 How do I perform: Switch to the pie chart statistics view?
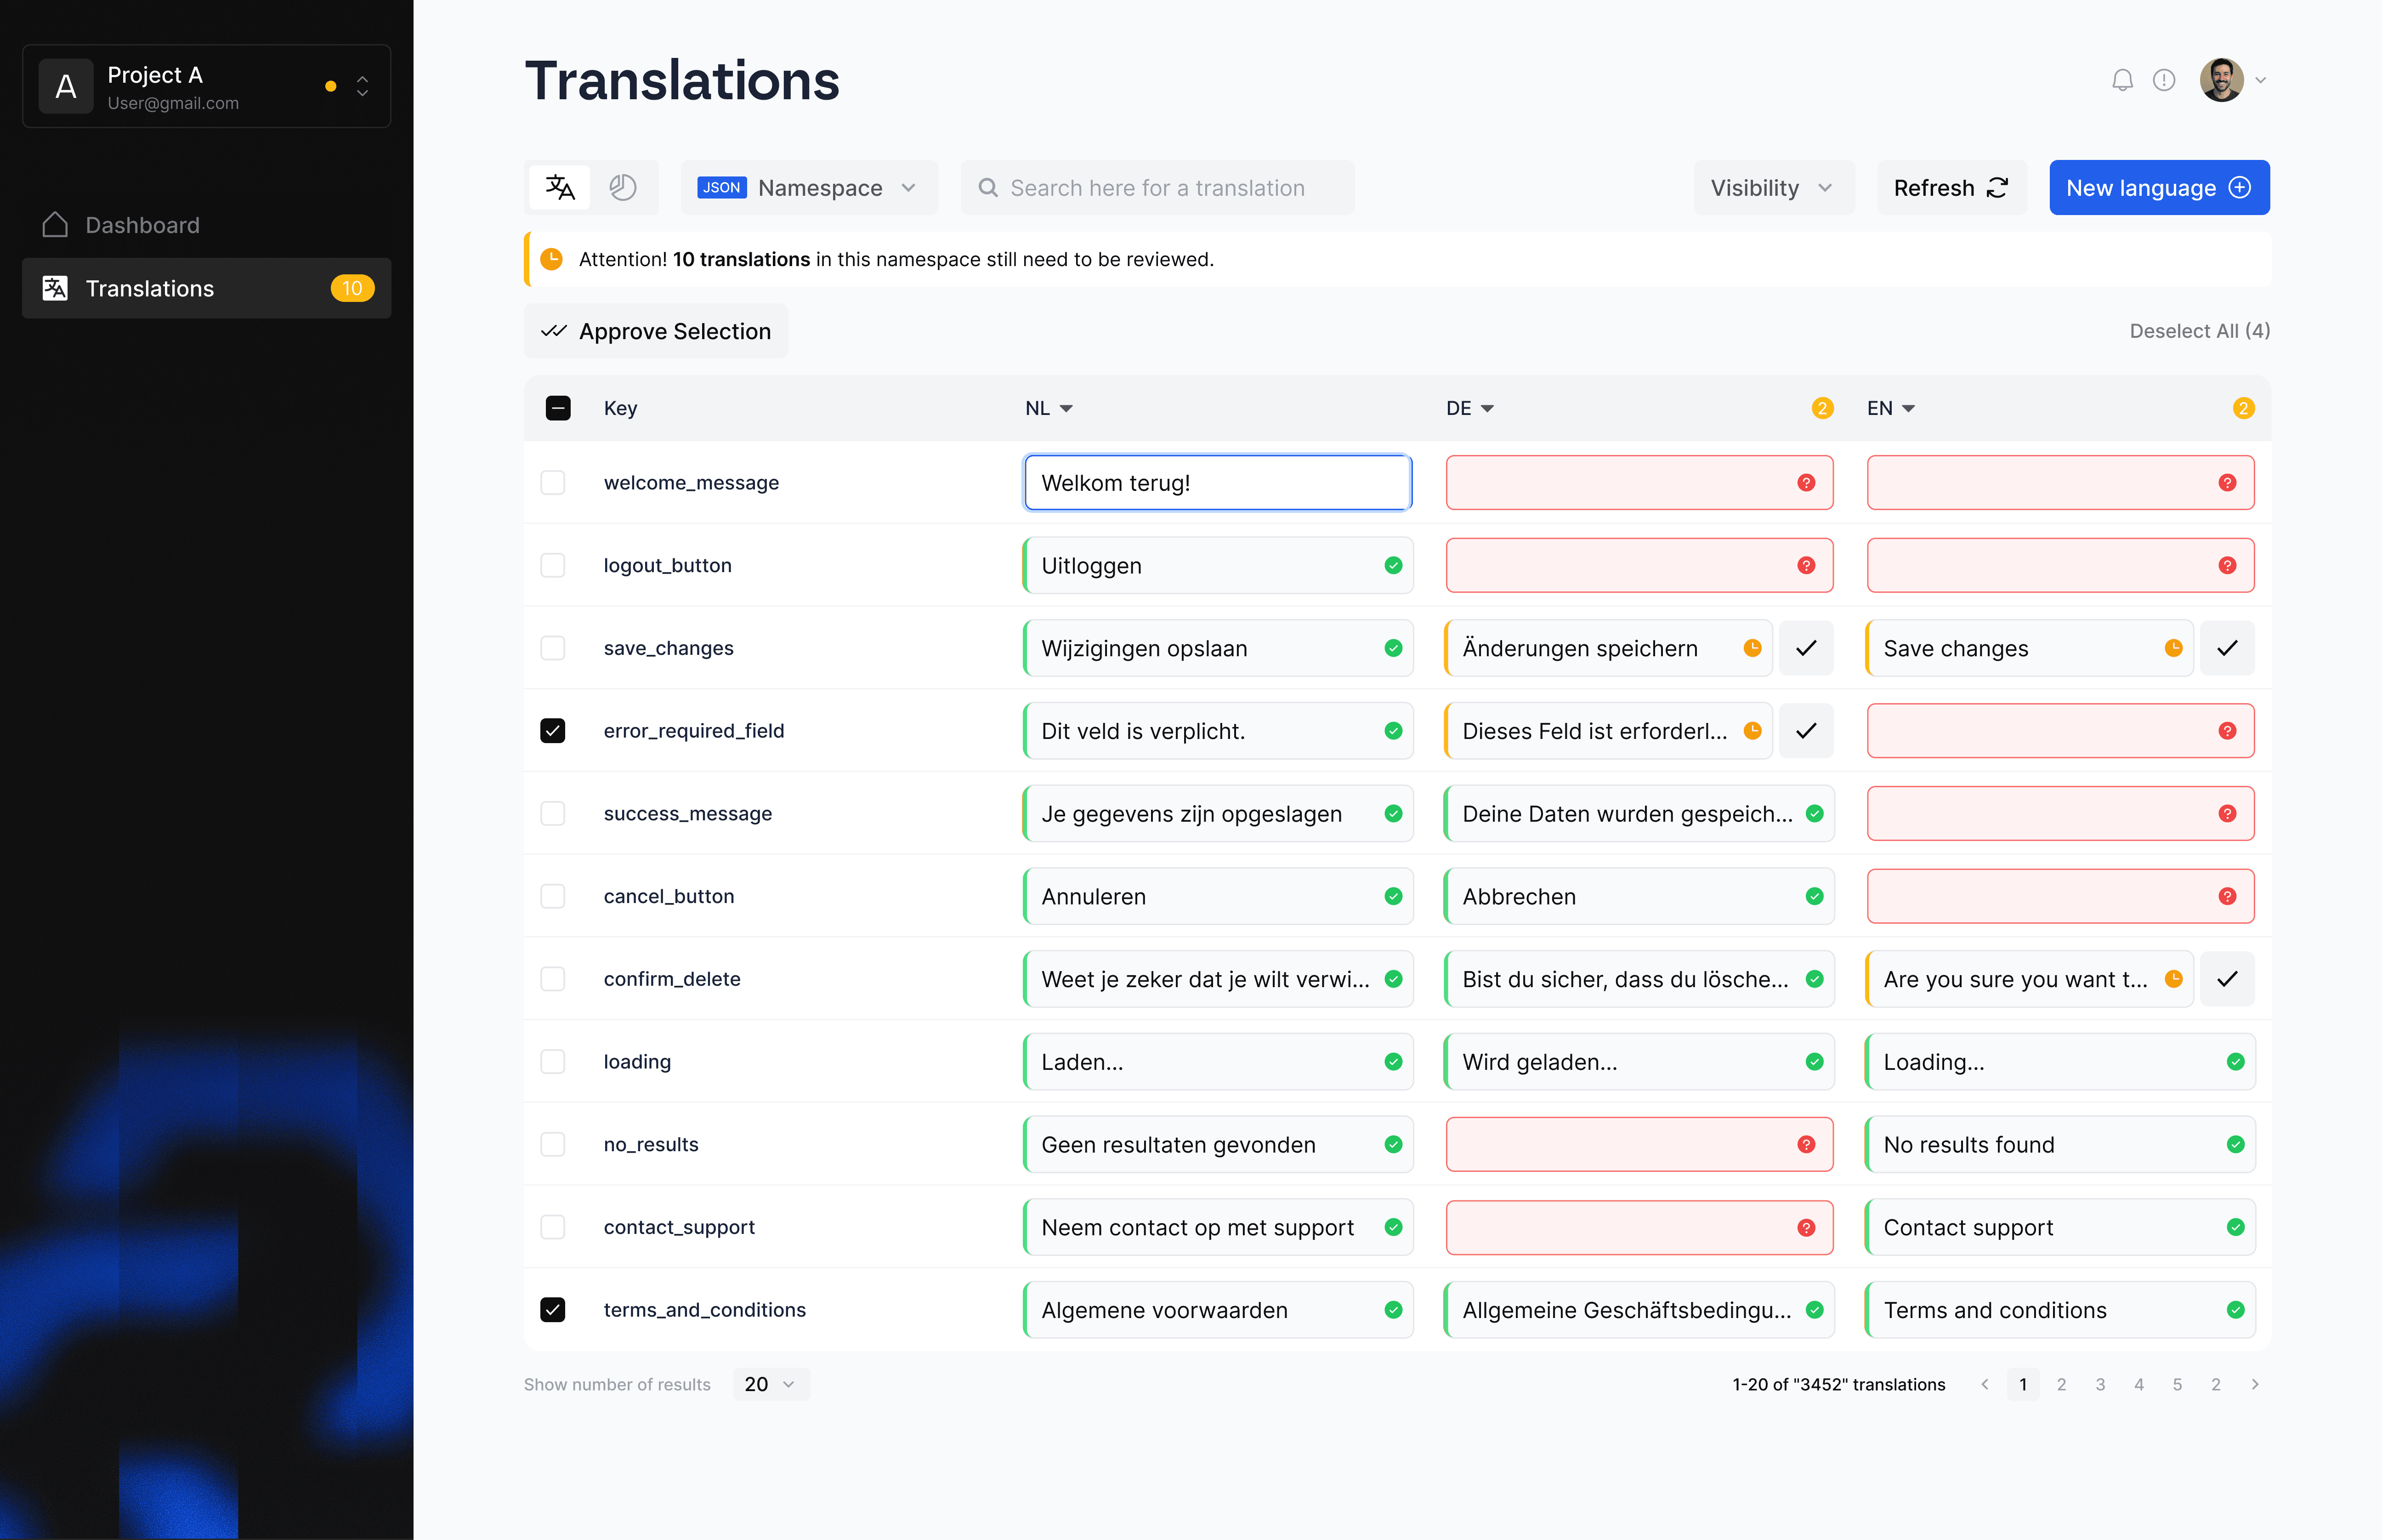[x=623, y=188]
